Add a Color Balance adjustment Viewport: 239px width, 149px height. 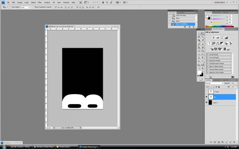[x=217, y=43]
